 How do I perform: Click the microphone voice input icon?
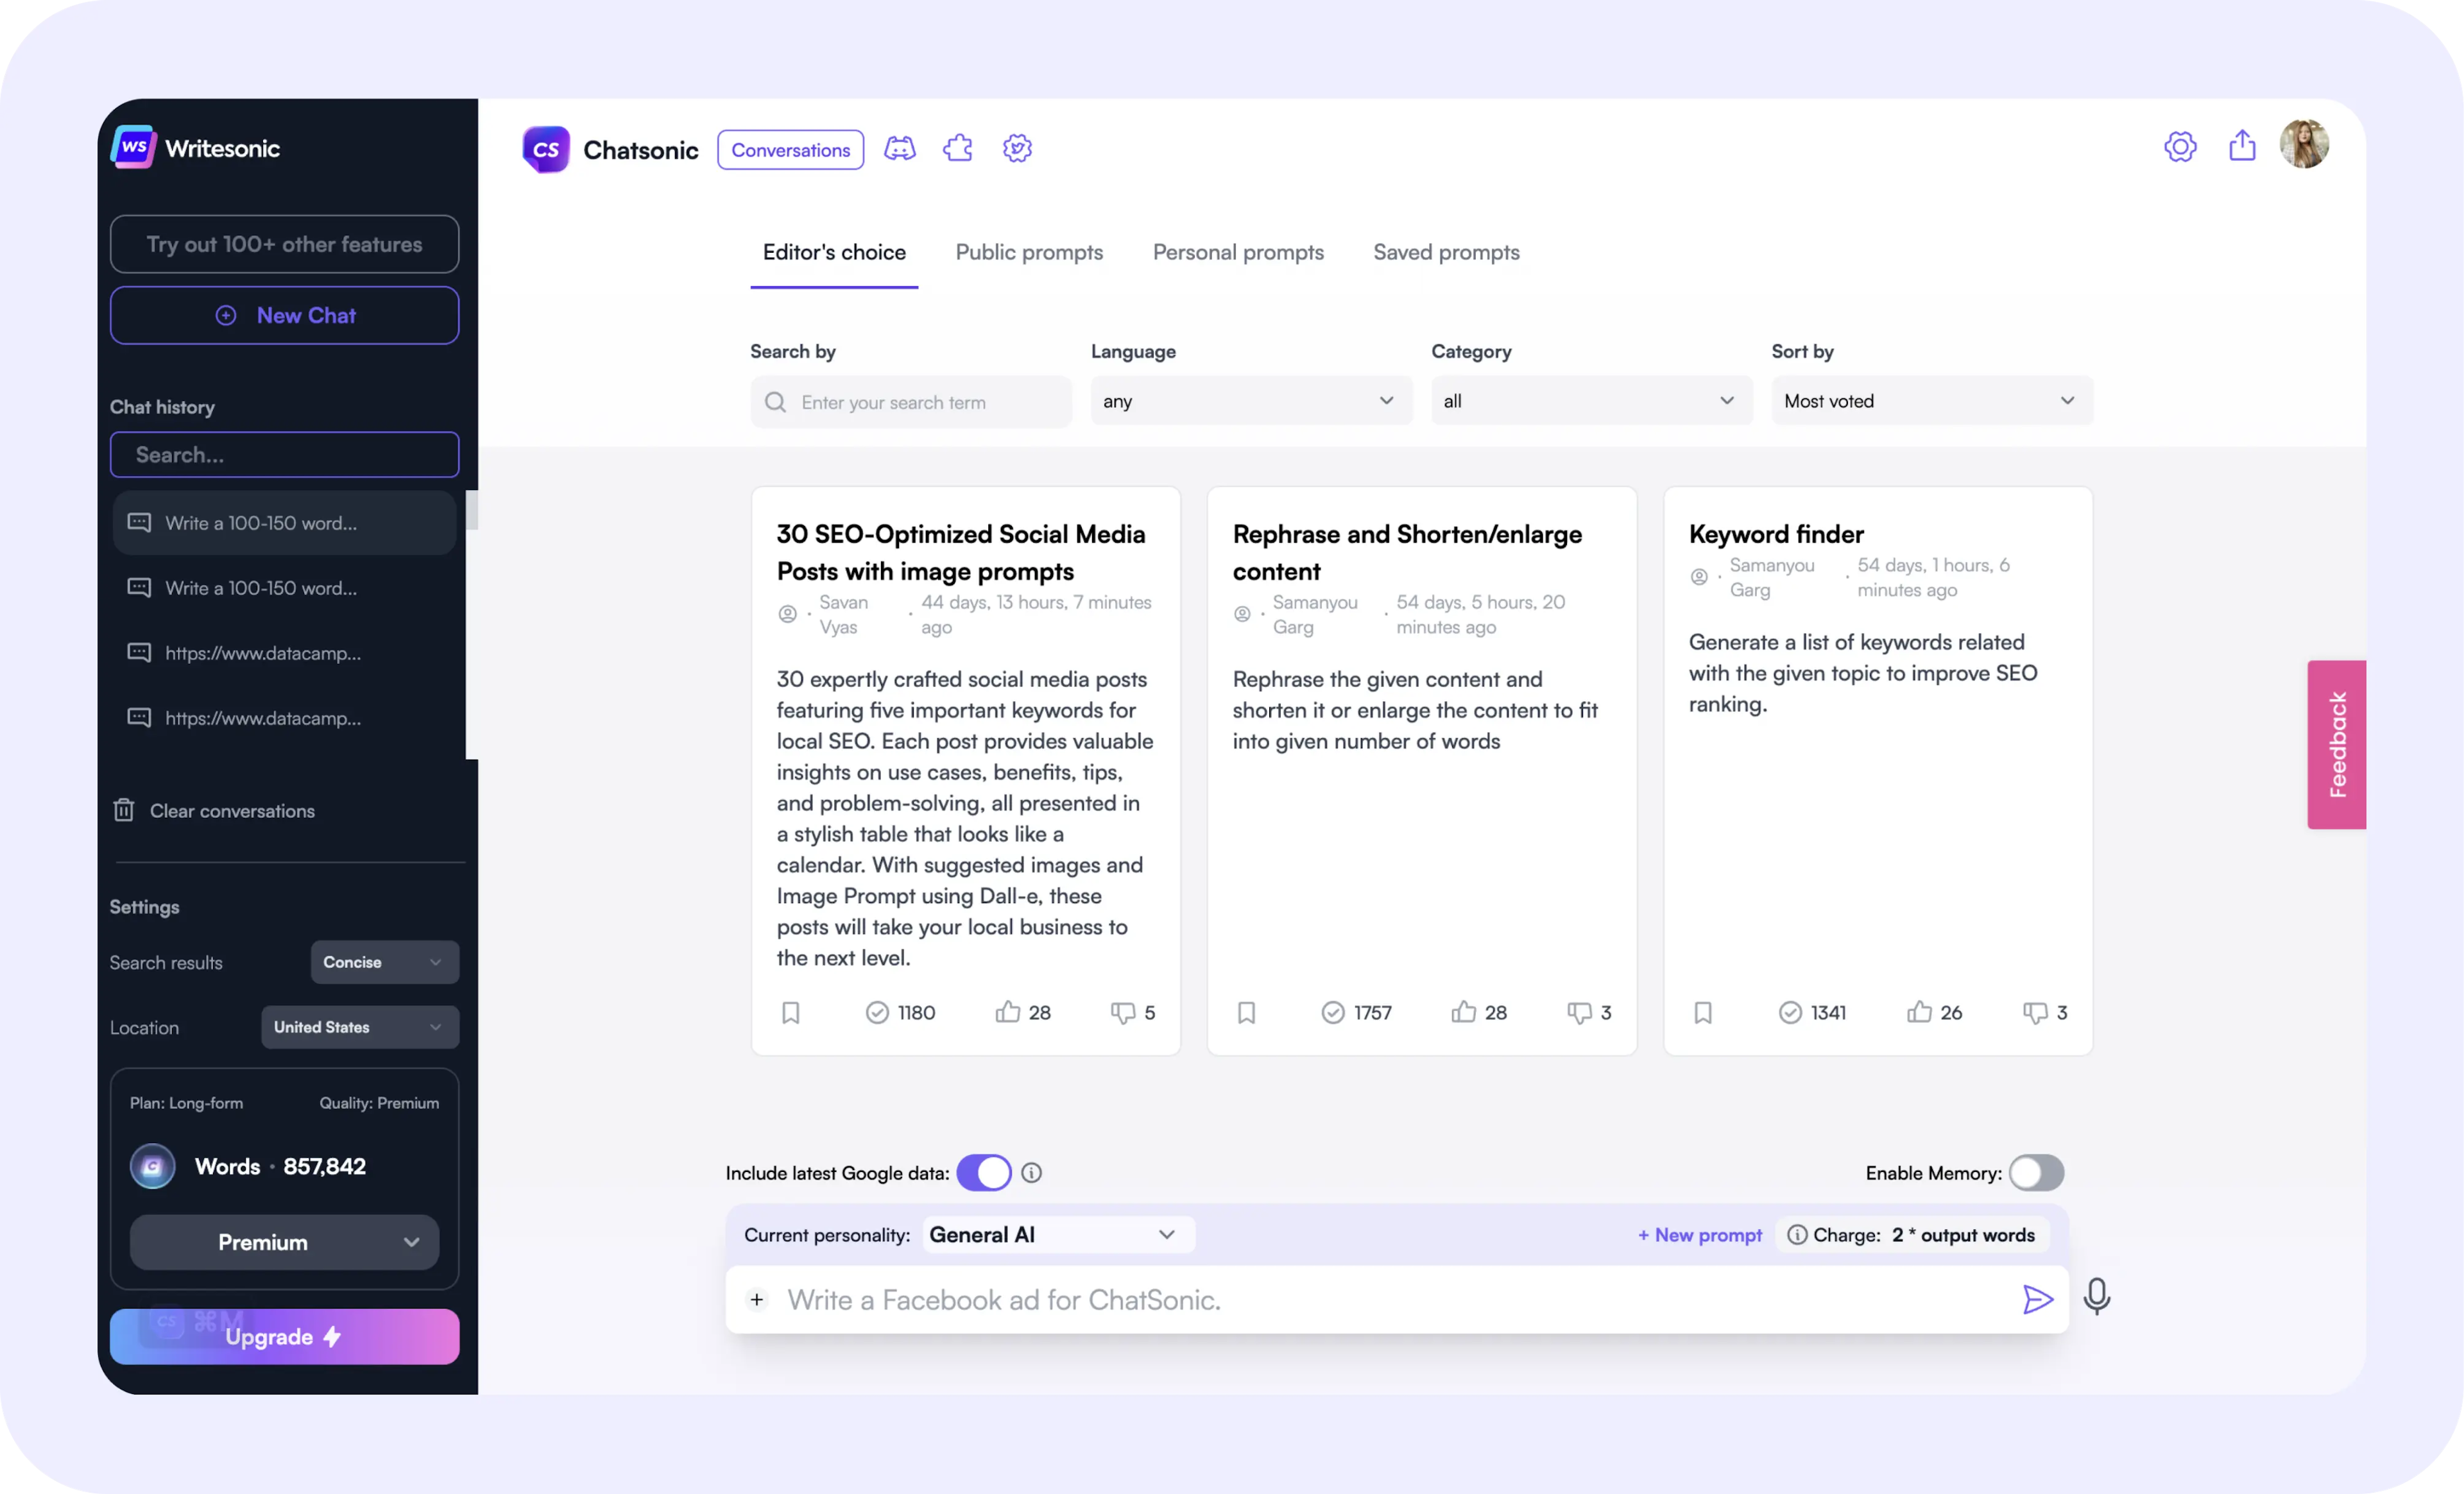pyautogui.click(x=2096, y=1297)
